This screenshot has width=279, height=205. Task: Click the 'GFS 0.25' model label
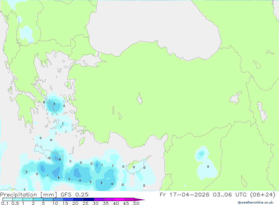(74, 194)
